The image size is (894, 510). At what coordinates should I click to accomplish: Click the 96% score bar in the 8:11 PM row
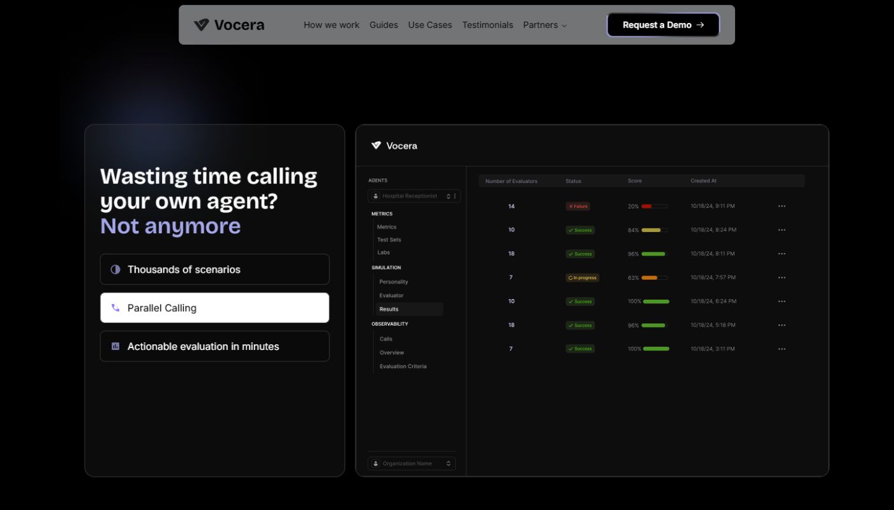coord(655,254)
